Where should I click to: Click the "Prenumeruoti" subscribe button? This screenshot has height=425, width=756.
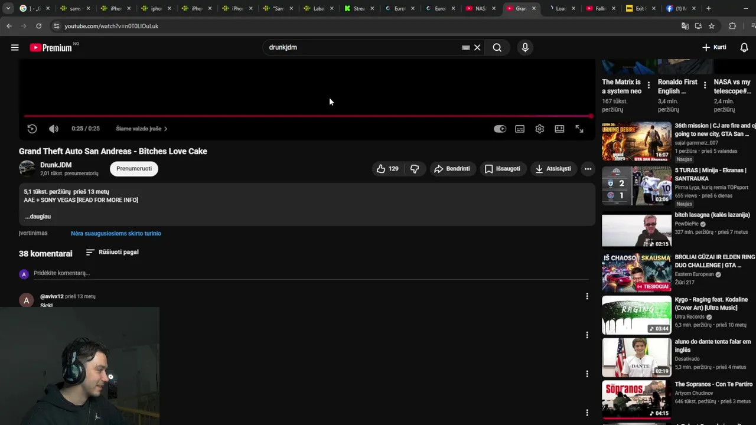[x=134, y=169]
